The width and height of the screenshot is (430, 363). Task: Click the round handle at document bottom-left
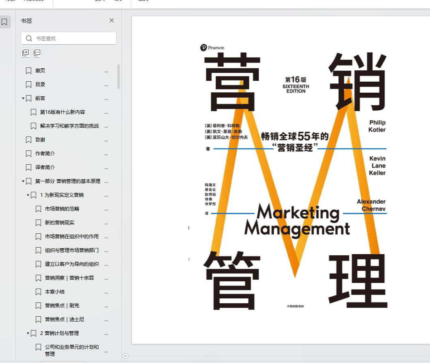[125, 356]
